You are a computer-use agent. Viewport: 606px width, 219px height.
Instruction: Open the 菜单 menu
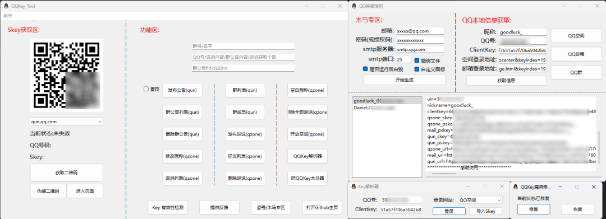click(x=8, y=16)
